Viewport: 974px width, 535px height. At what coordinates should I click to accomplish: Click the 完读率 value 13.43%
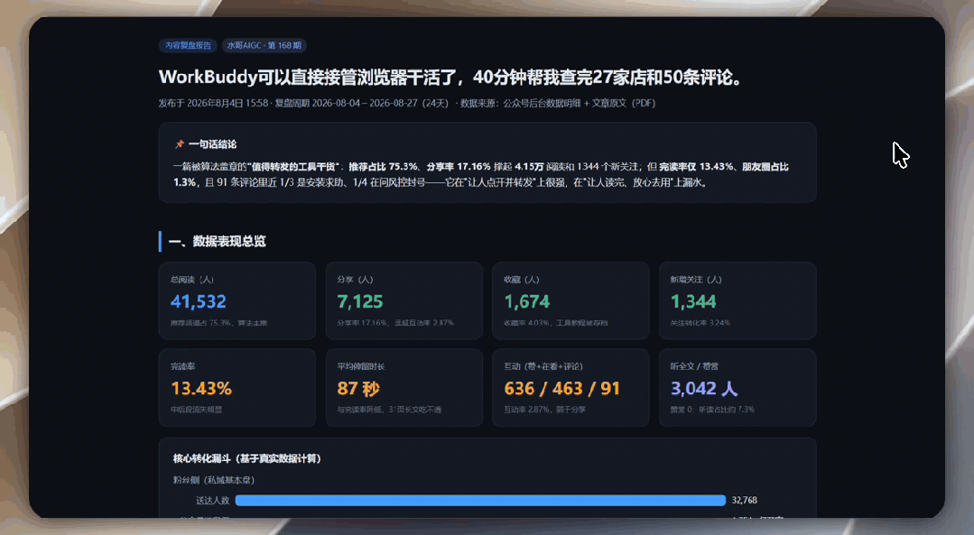[201, 389]
